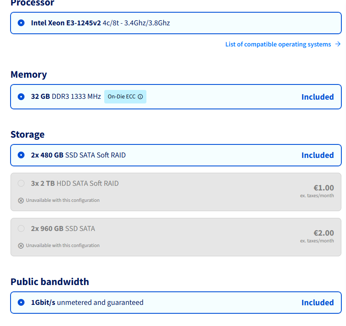This screenshot has width=346, height=326.
Task: Click the Storage section heading
Action: click(x=27, y=134)
